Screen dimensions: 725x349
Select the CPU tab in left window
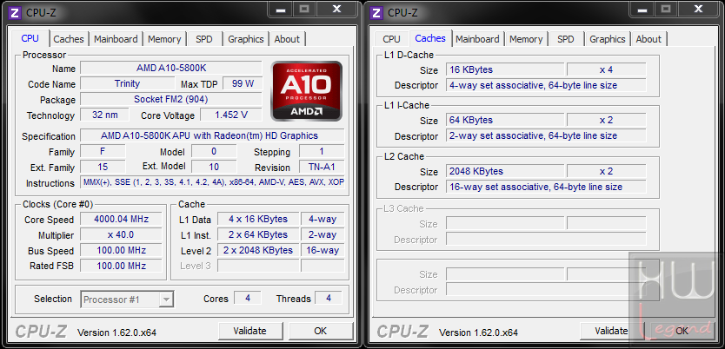tap(30, 38)
